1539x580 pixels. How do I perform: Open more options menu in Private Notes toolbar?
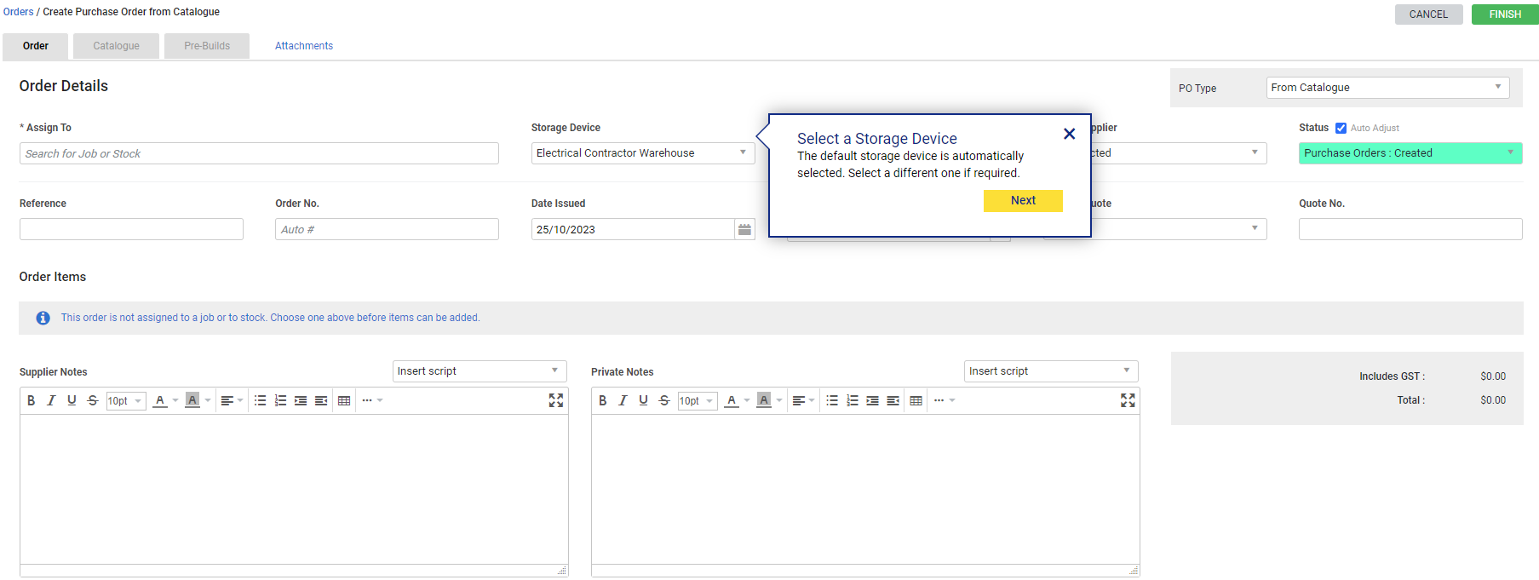(944, 400)
